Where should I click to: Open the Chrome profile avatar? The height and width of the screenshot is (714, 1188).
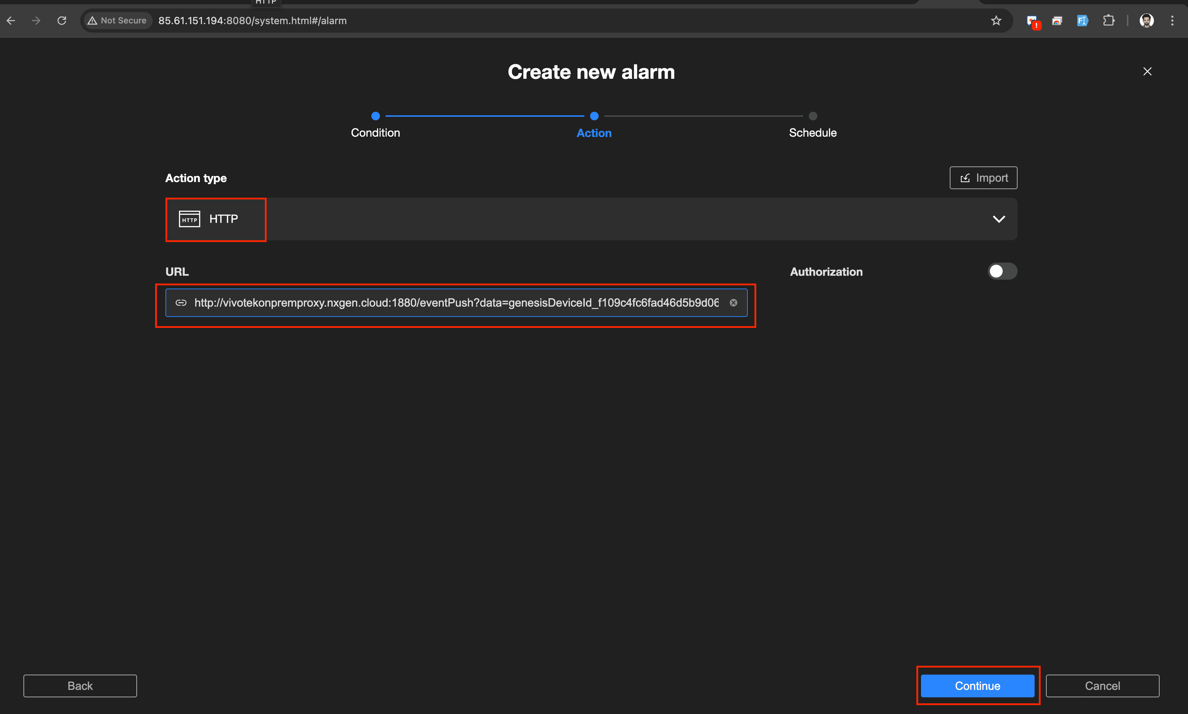tap(1146, 21)
